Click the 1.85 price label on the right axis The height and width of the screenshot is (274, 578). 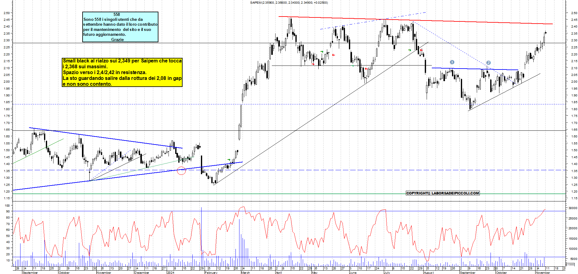click(574, 102)
